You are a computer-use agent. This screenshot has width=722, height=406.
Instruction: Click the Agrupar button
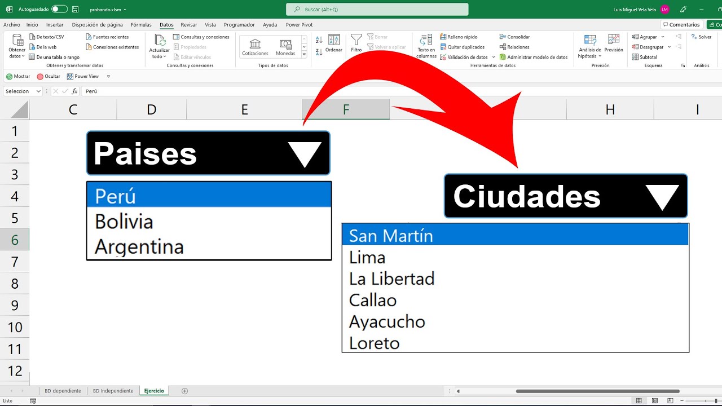(645, 37)
